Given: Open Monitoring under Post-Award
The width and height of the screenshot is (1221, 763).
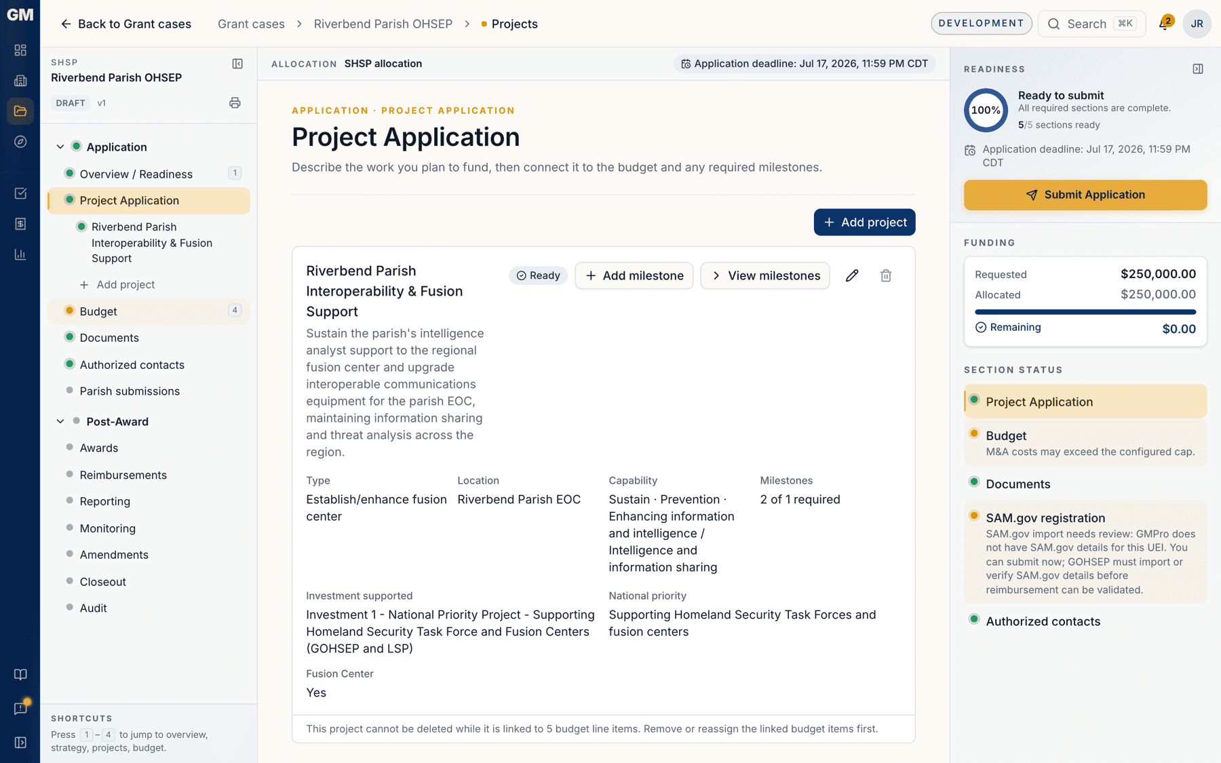Looking at the screenshot, I should (149, 528).
